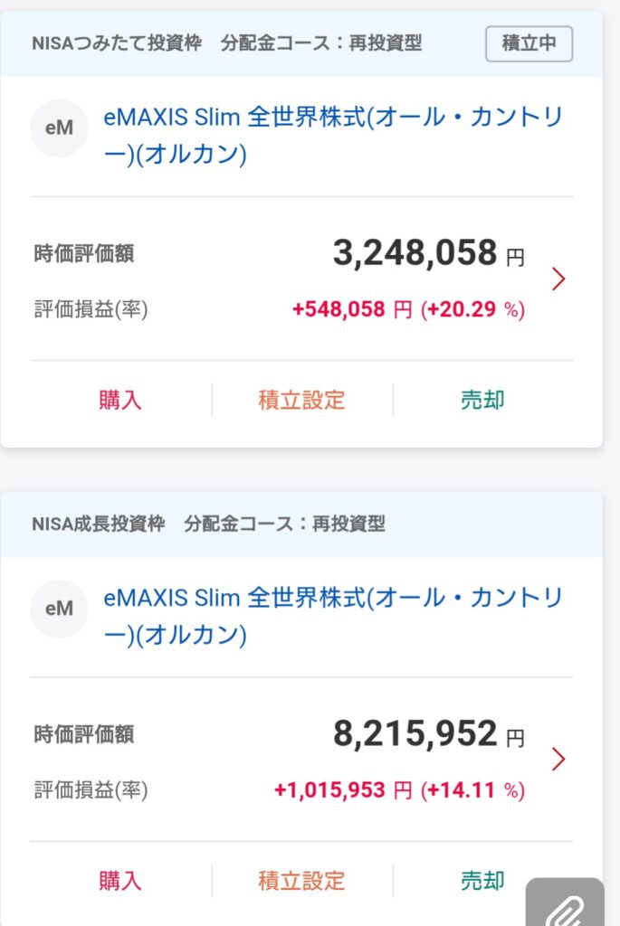Click the 積立中 status badge

(529, 42)
